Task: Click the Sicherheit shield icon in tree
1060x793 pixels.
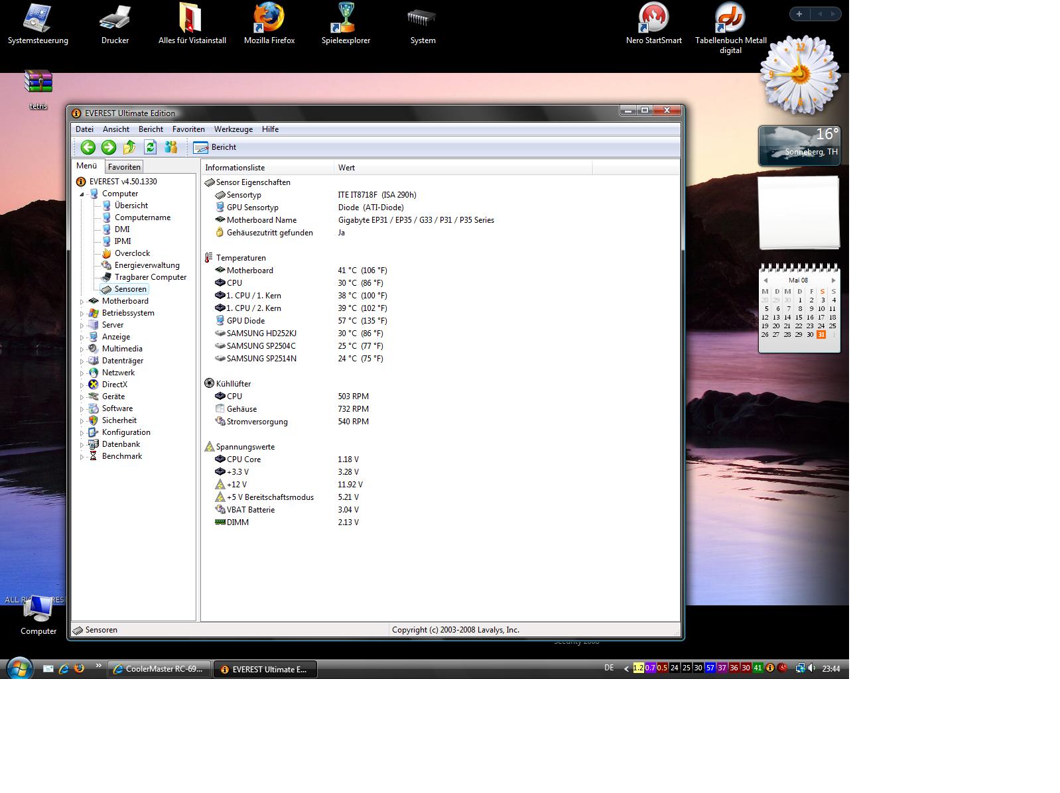Action: click(94, 420)
